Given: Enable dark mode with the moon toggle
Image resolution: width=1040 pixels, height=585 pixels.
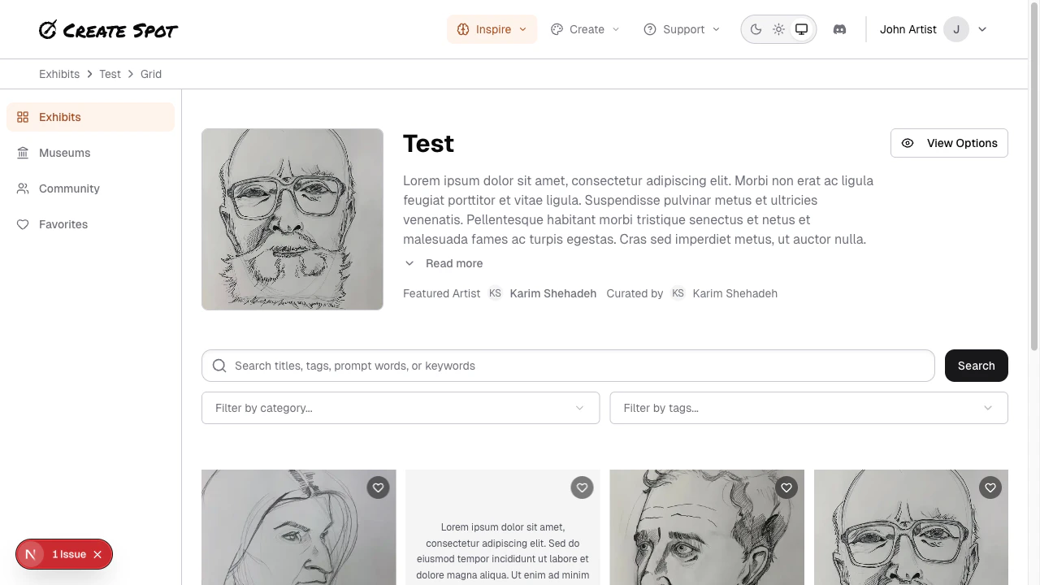Looking at the screenshot, I should pyautogui.click(x=756, y=28).
